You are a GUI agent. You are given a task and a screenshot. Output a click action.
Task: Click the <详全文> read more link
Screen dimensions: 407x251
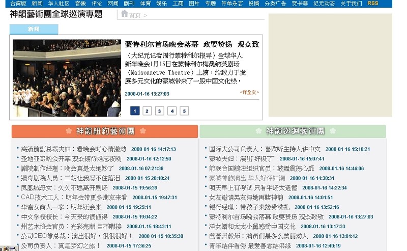[x=249, y=92]
